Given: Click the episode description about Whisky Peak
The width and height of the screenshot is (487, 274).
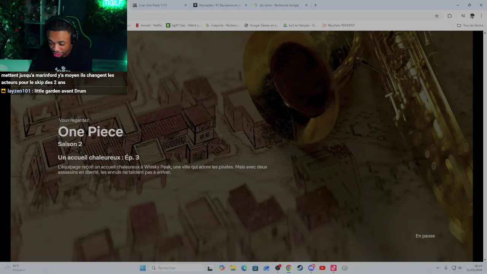Looking at the screenshot, I should (x=162, y=169).
